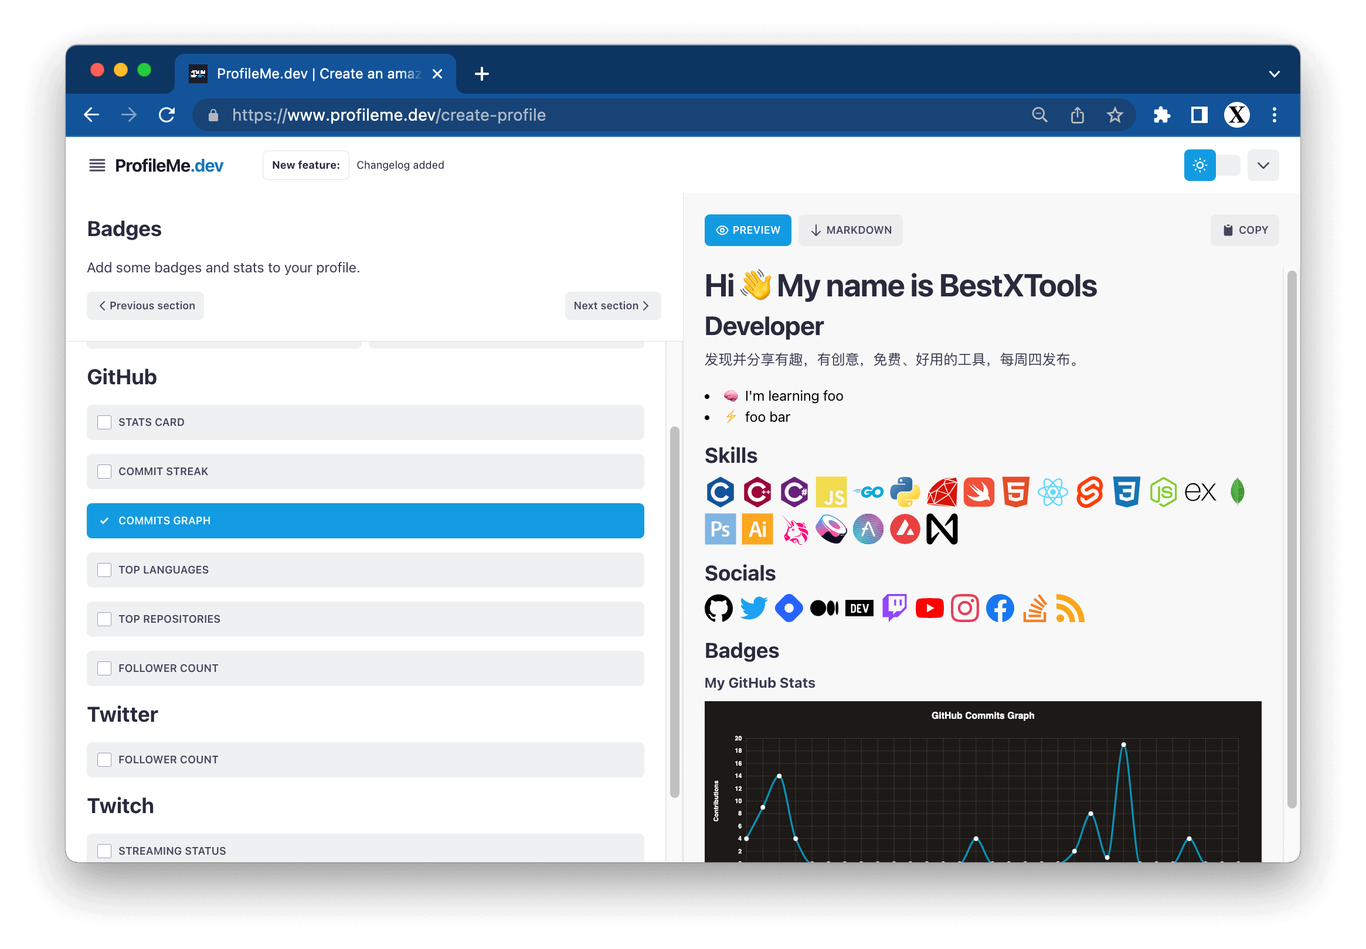Go to the Next section
1366x949 pixels.
(x=612, y=306)
